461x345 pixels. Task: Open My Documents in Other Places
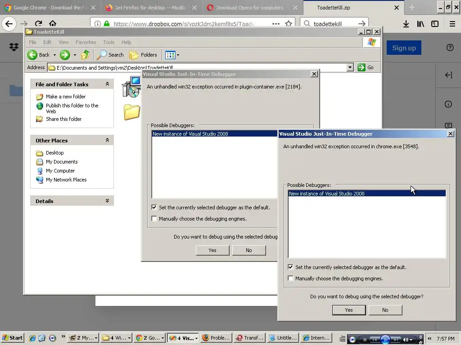[x=62, y=162]
